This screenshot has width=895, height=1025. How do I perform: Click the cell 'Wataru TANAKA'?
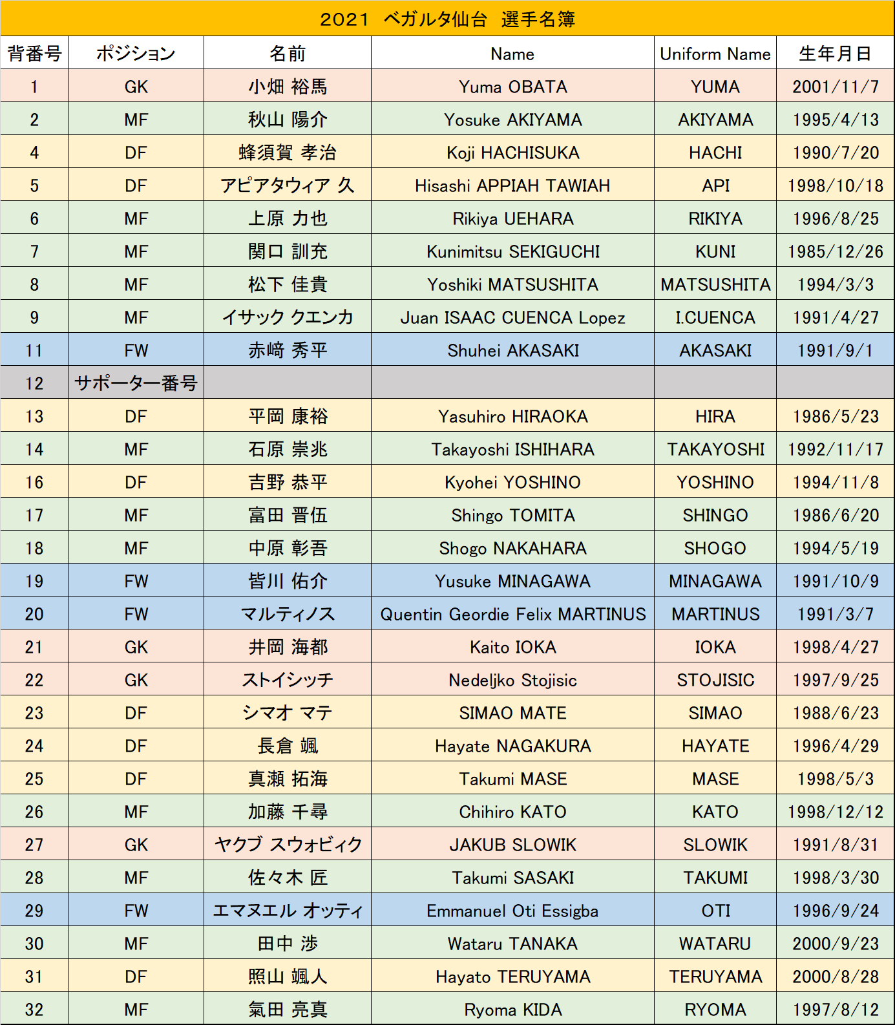coord(512,943)
